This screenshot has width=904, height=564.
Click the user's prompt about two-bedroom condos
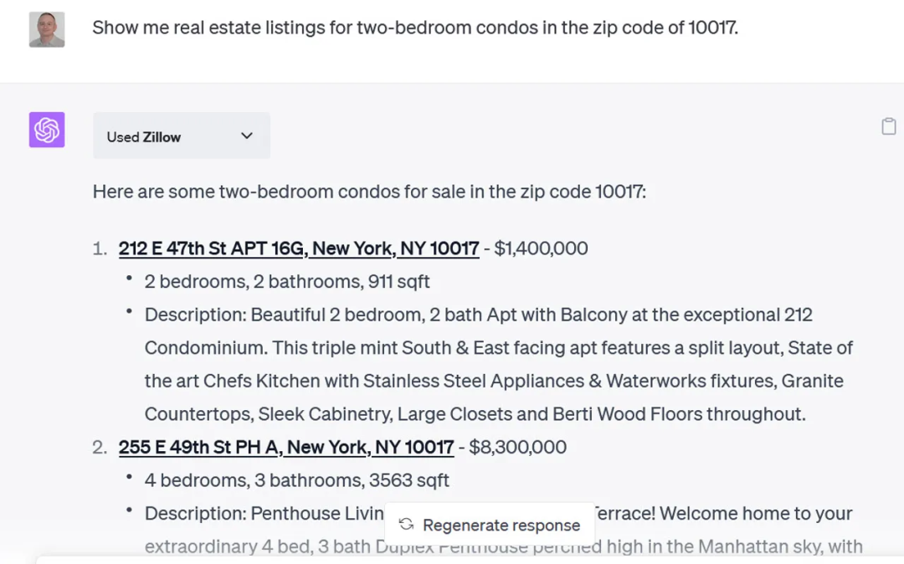(x=415, y=28)
